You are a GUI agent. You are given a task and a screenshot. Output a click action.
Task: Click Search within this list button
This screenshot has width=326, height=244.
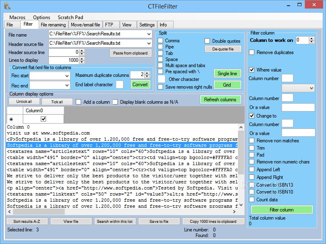point(115,221)
